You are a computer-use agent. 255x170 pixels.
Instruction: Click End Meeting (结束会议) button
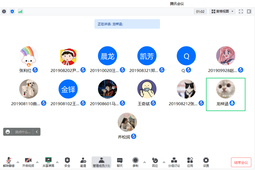241,162
